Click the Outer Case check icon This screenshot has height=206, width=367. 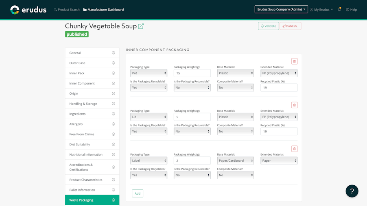113,63
